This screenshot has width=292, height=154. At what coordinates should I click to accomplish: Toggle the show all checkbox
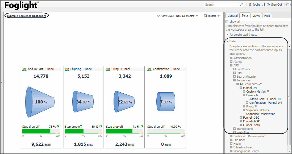(x=227, y=22)
